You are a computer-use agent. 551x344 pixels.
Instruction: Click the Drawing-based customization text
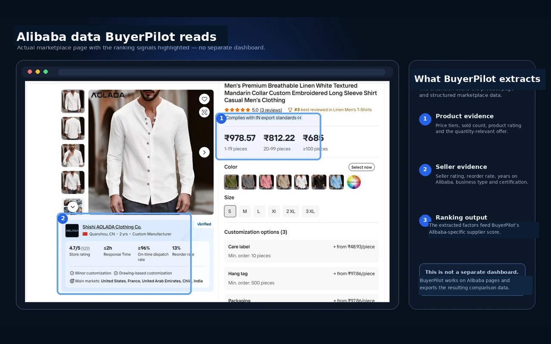point(145,273)
